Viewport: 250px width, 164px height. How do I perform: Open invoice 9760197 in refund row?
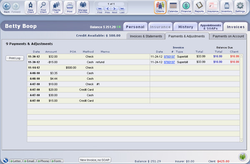tap(169, 62)
